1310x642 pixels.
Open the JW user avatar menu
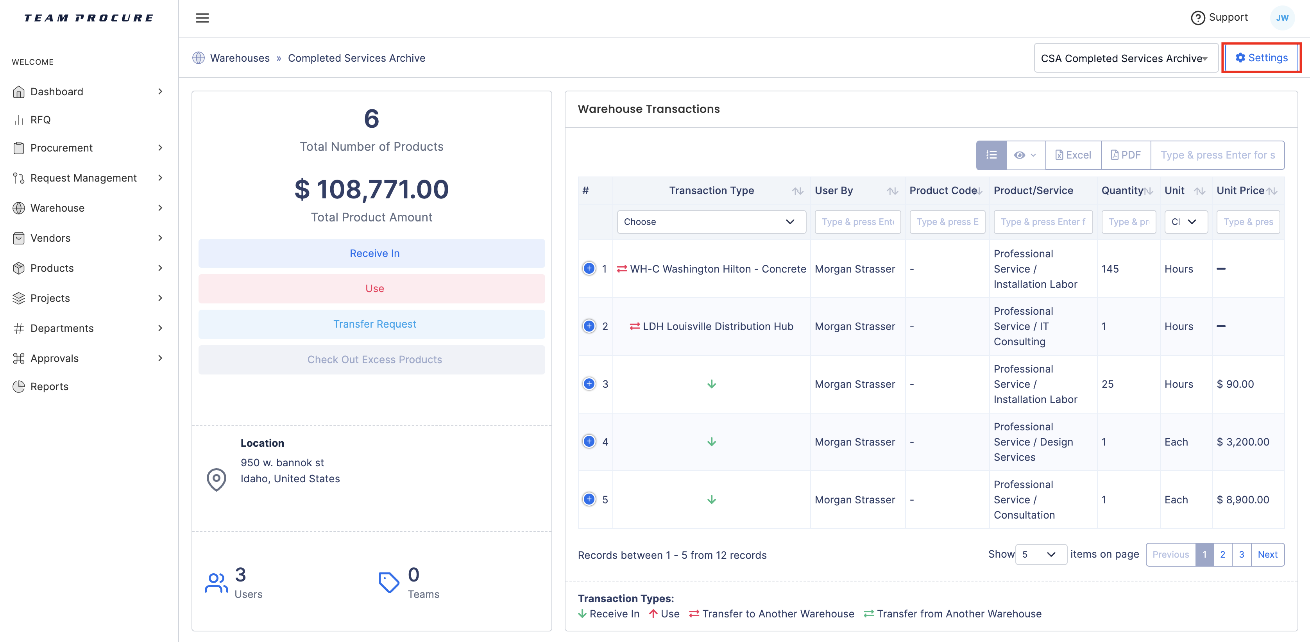[x=1281, y=18]
